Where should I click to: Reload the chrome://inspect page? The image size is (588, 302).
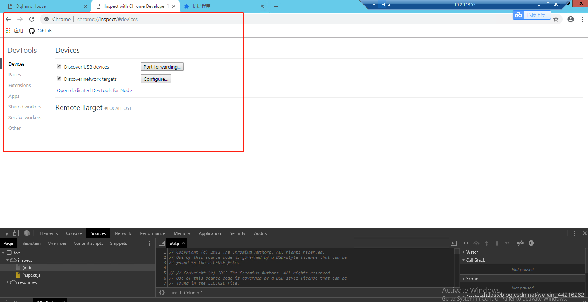[x=32, y=19]
